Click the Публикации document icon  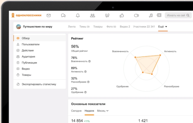tap(18, 63)
